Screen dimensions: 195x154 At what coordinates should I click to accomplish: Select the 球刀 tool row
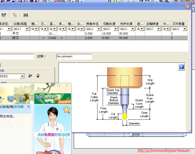[x=94, y=38]
